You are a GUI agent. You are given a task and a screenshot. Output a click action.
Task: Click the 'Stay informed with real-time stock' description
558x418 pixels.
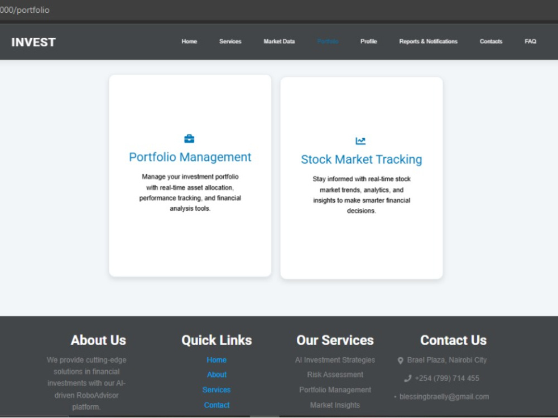pyautogui.click(x=362, y=195)
